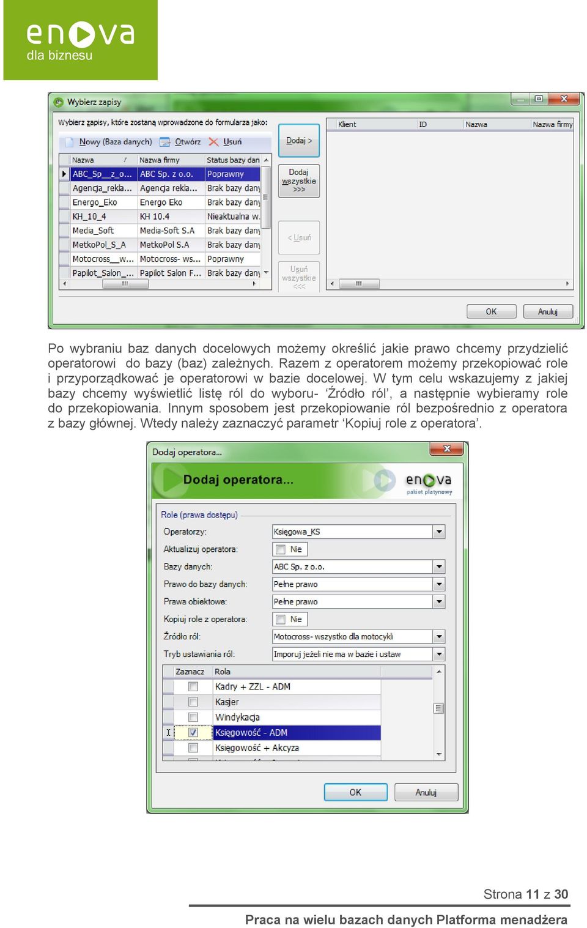Check the Księgowość + Akcyza role checkbox
This screenshot has width=587, height=928.
point(193,748)
